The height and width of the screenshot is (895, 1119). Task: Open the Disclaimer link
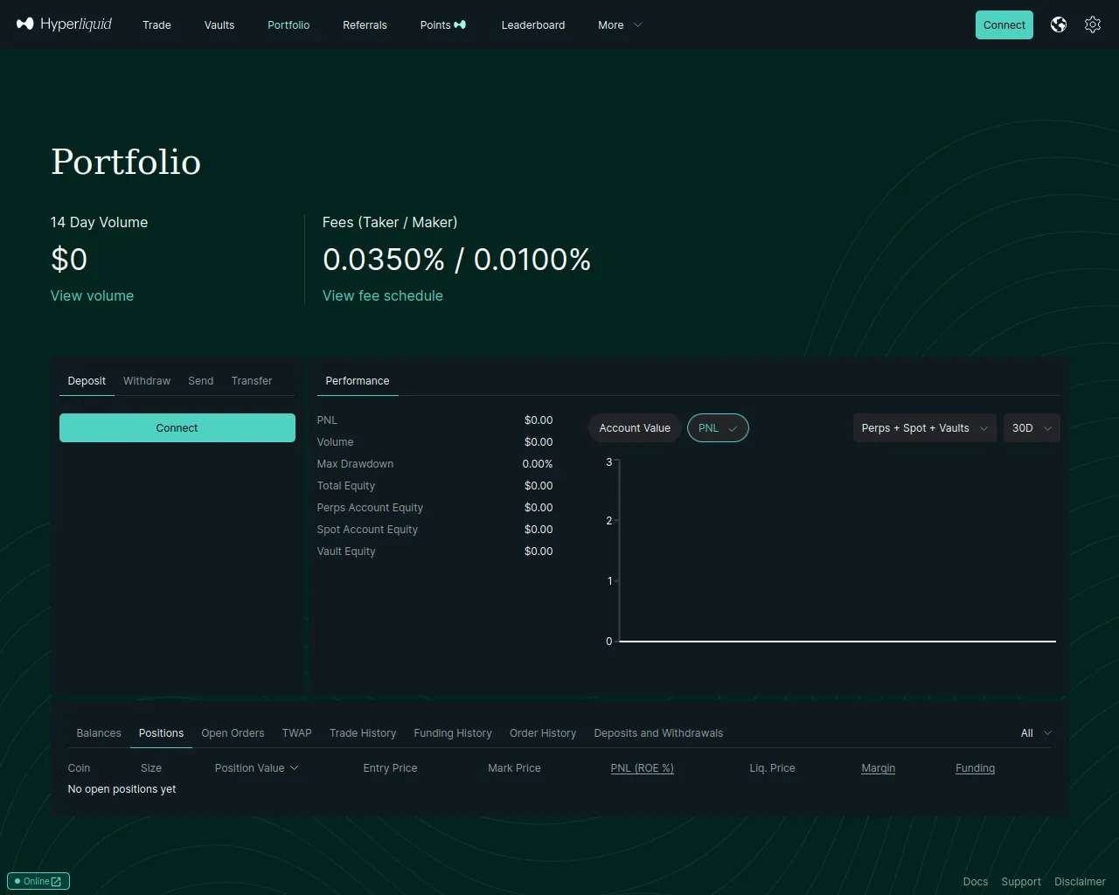coord(1081,882)
